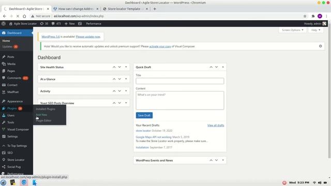The height and width of the screenshot is (186, 331).
Task: Toggle Yoast SEO Posts Overview panel
Action: pyautogui.click(x=126, y=103)
